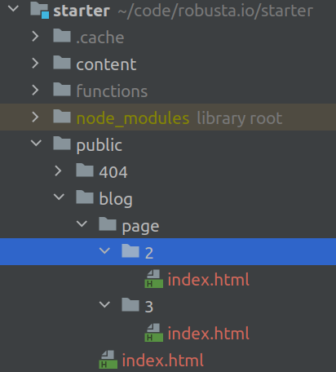Collapse the blog folder chevron
Image resolution: width=336 pixels, height=372 pixels.
click(59, 197)
